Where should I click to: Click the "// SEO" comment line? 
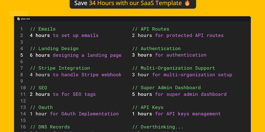tap(39, 88)
